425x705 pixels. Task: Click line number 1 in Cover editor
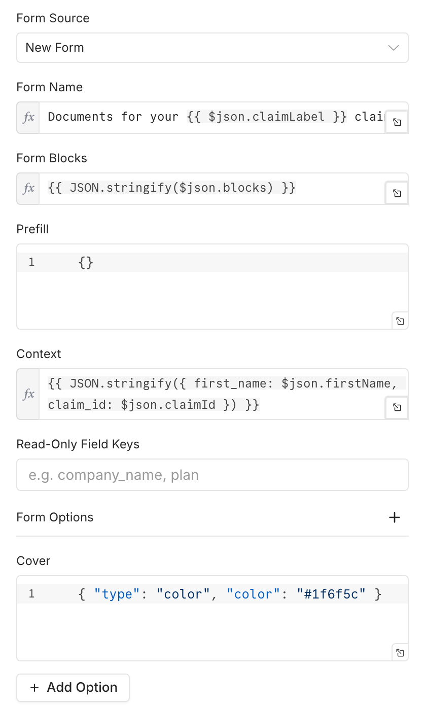point(31,594)
